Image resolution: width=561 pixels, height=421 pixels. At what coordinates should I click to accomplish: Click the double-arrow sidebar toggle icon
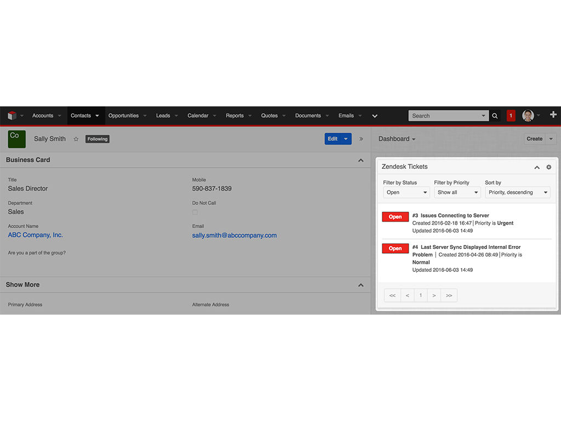(361, 139)
